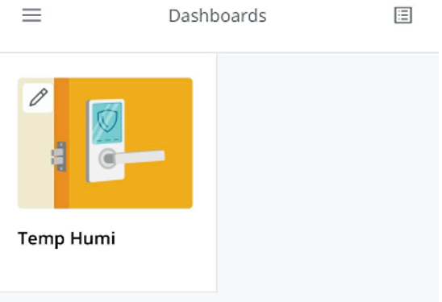442x302 pixels.
Task: Click the Dashboards page heading
Action: coord(217,16)
